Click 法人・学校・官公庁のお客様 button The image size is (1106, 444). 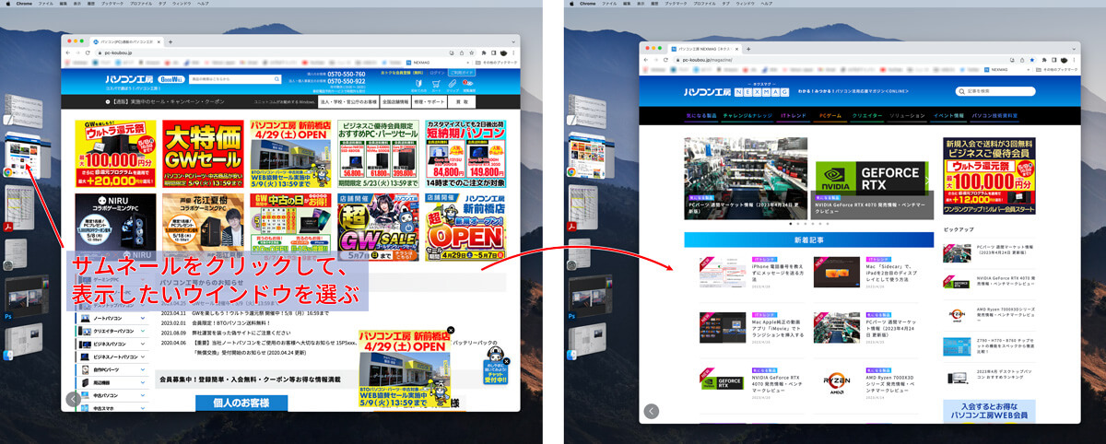(x=348, y=101)
